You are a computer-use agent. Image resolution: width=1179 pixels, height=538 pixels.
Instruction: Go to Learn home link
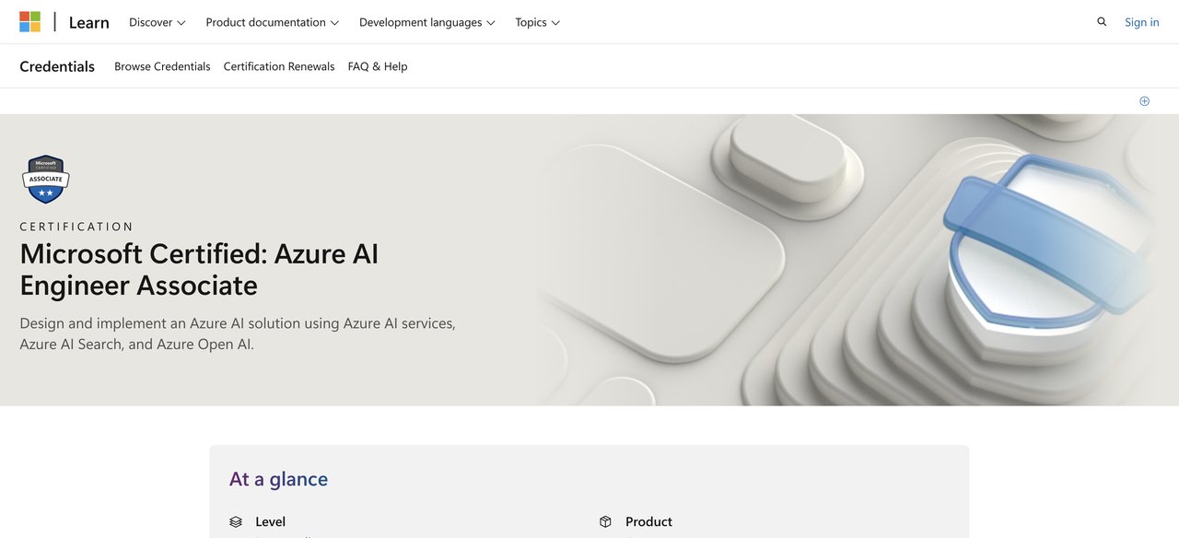point(89,22)
